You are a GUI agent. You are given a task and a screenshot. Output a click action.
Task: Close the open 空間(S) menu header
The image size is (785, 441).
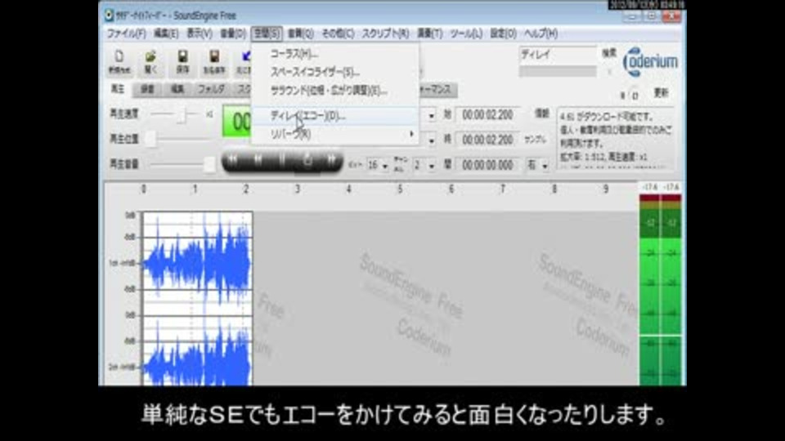point(267,33)
